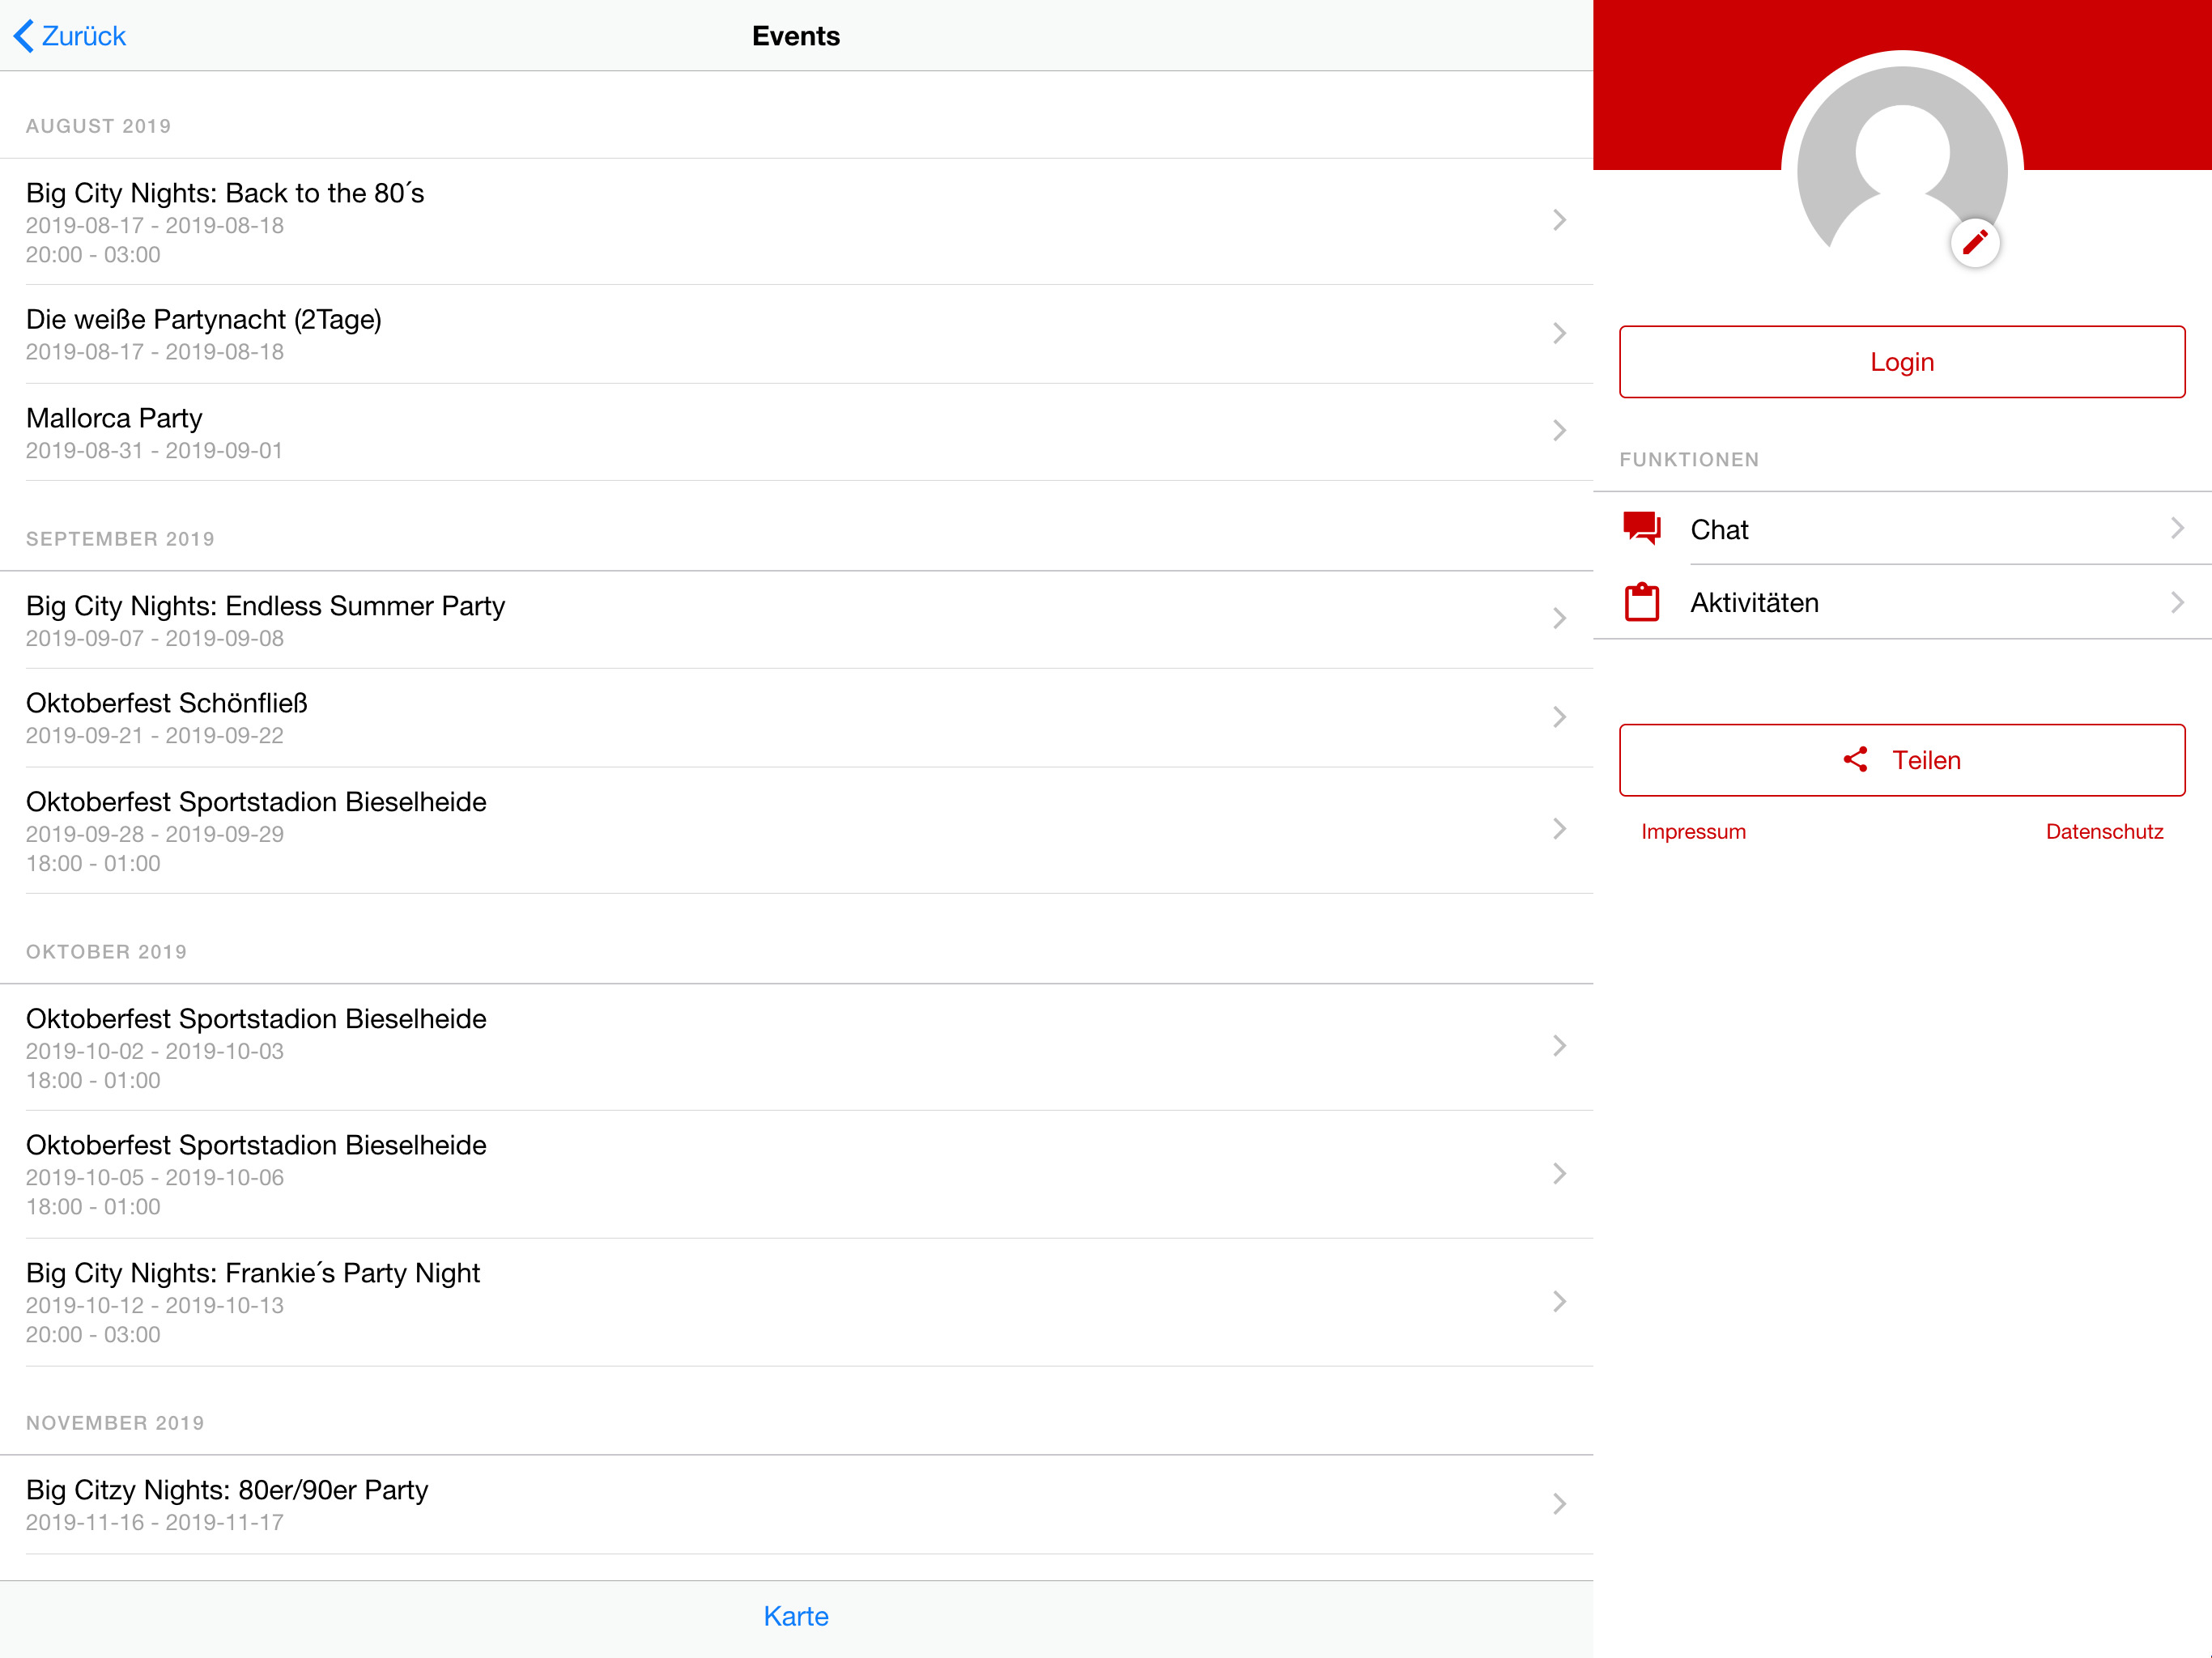Screen dimensions: 2212x1658
Task: Open chevron for Oktoberfest Schönfließ
Action: click(x=1559, y=717)
